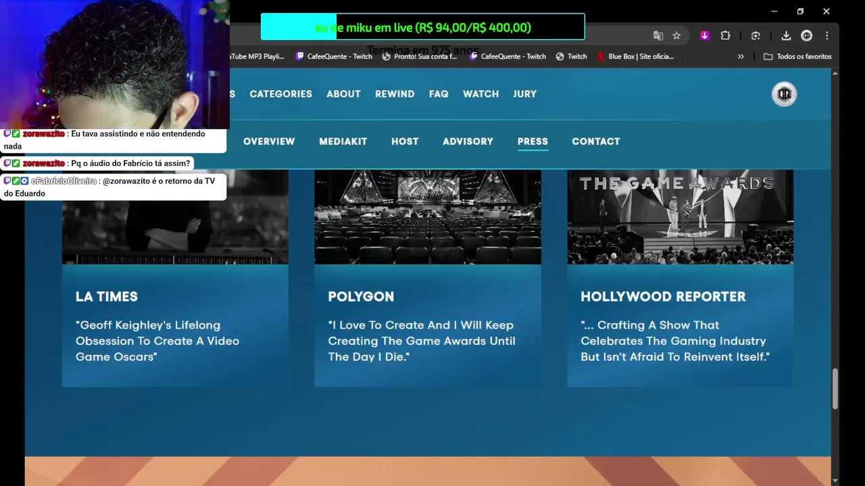
Task: Open the Pronto! Sua conta bookmark
Action: point(420,57)
